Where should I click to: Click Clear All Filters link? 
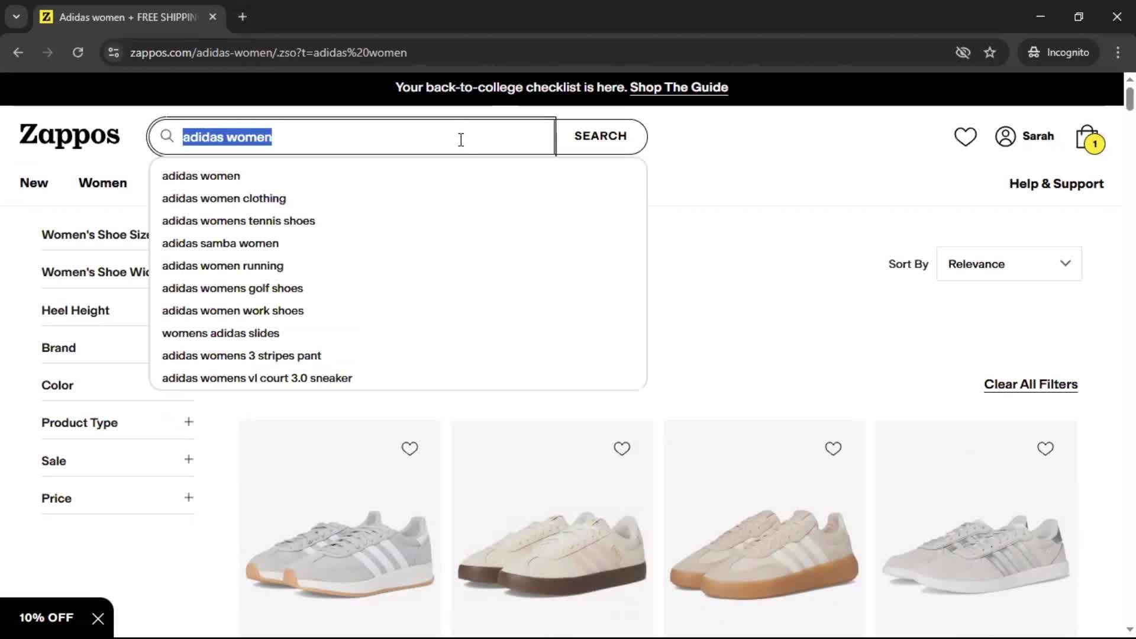click(x=1031, y=385)
